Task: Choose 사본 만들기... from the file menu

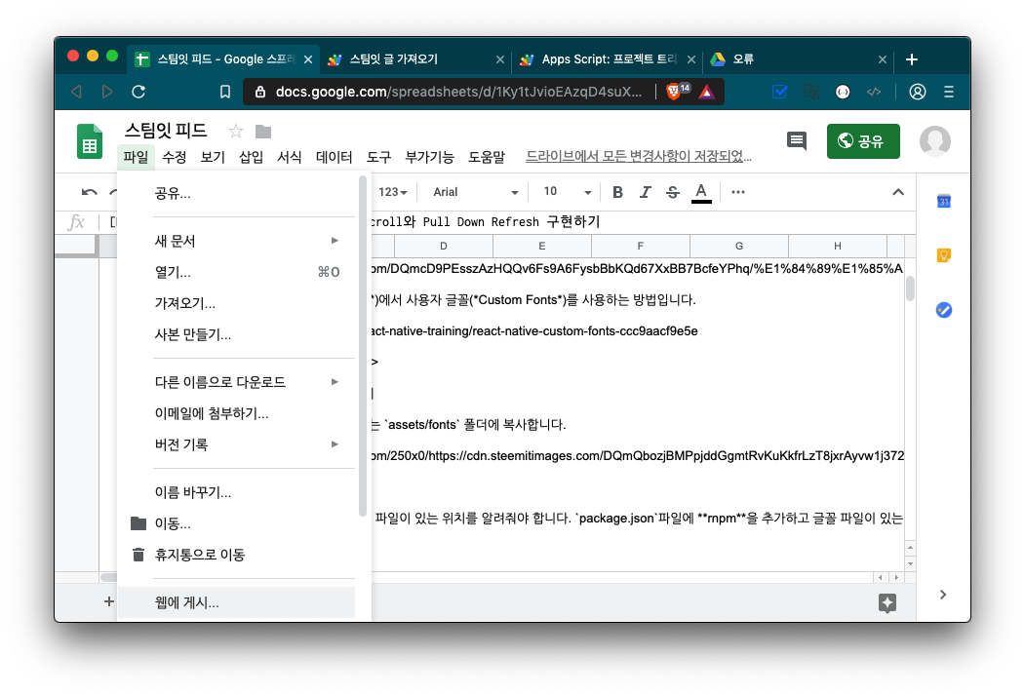Action: click(x=193, y=334)
